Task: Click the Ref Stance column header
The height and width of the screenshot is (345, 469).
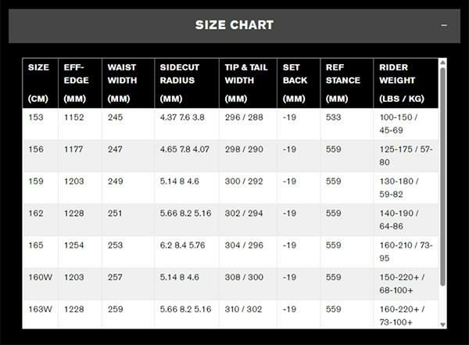Action: pyautogui.click(x=345, y=83)
